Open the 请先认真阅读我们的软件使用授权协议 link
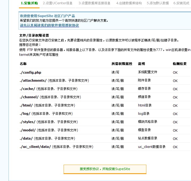The height and width of the screenshot is (181, 191). [49, 25]
